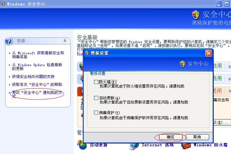This screenshot has width=231, height=154.
Task: Collapse the 关闭 virus protection section chevron
Action: (229, 91)
